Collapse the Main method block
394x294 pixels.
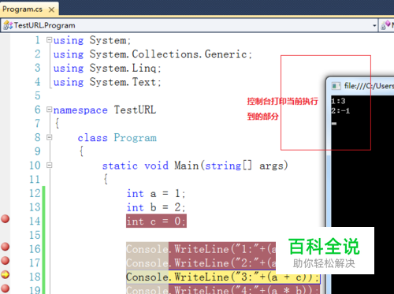(49, 165)
